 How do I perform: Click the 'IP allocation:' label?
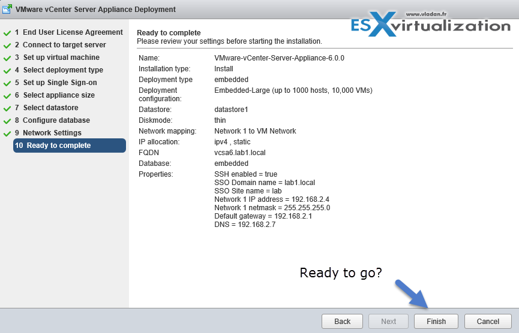159,142
